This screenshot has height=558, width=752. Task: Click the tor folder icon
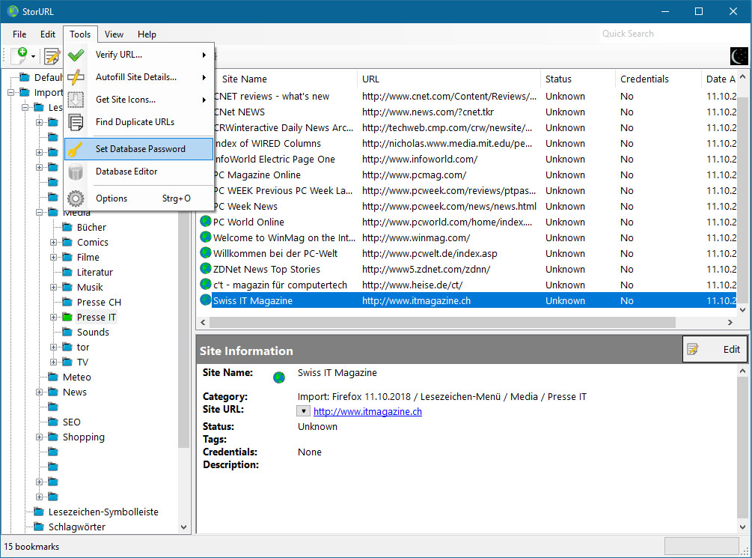coord(67,347)
